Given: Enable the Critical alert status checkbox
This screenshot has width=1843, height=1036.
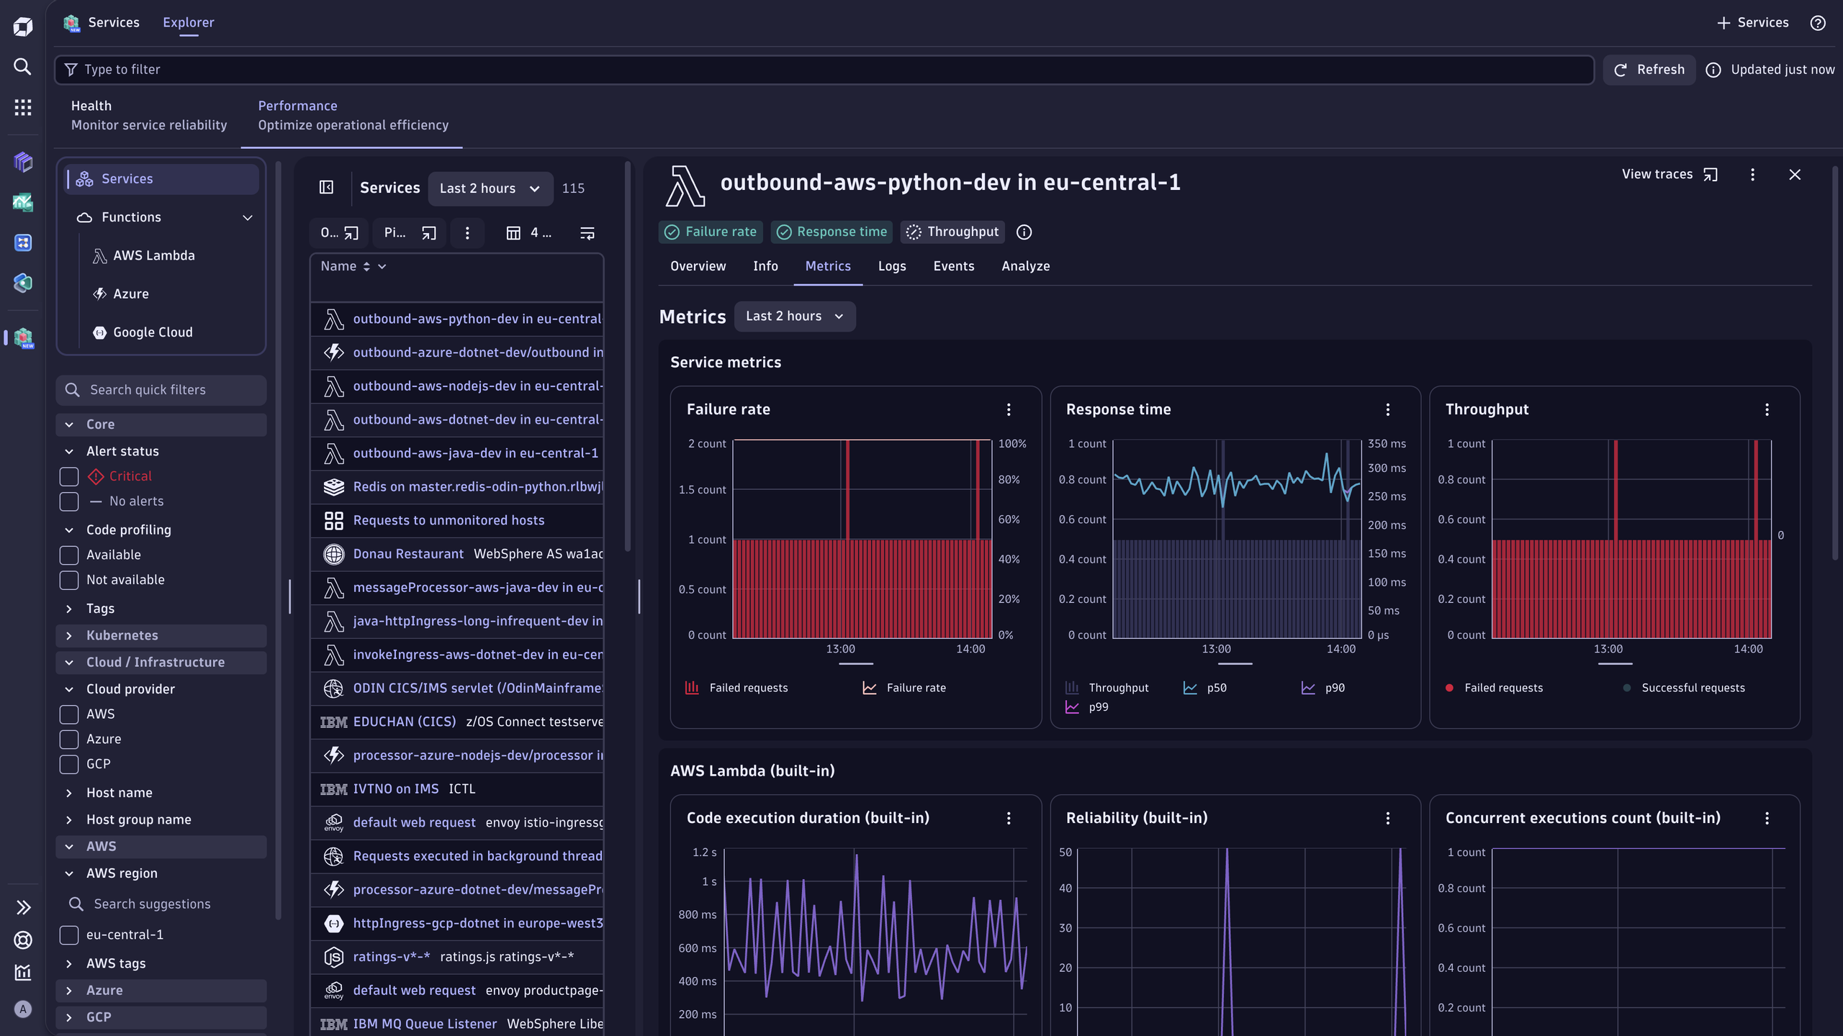Looking at the screenshot, I should (68, 476).
